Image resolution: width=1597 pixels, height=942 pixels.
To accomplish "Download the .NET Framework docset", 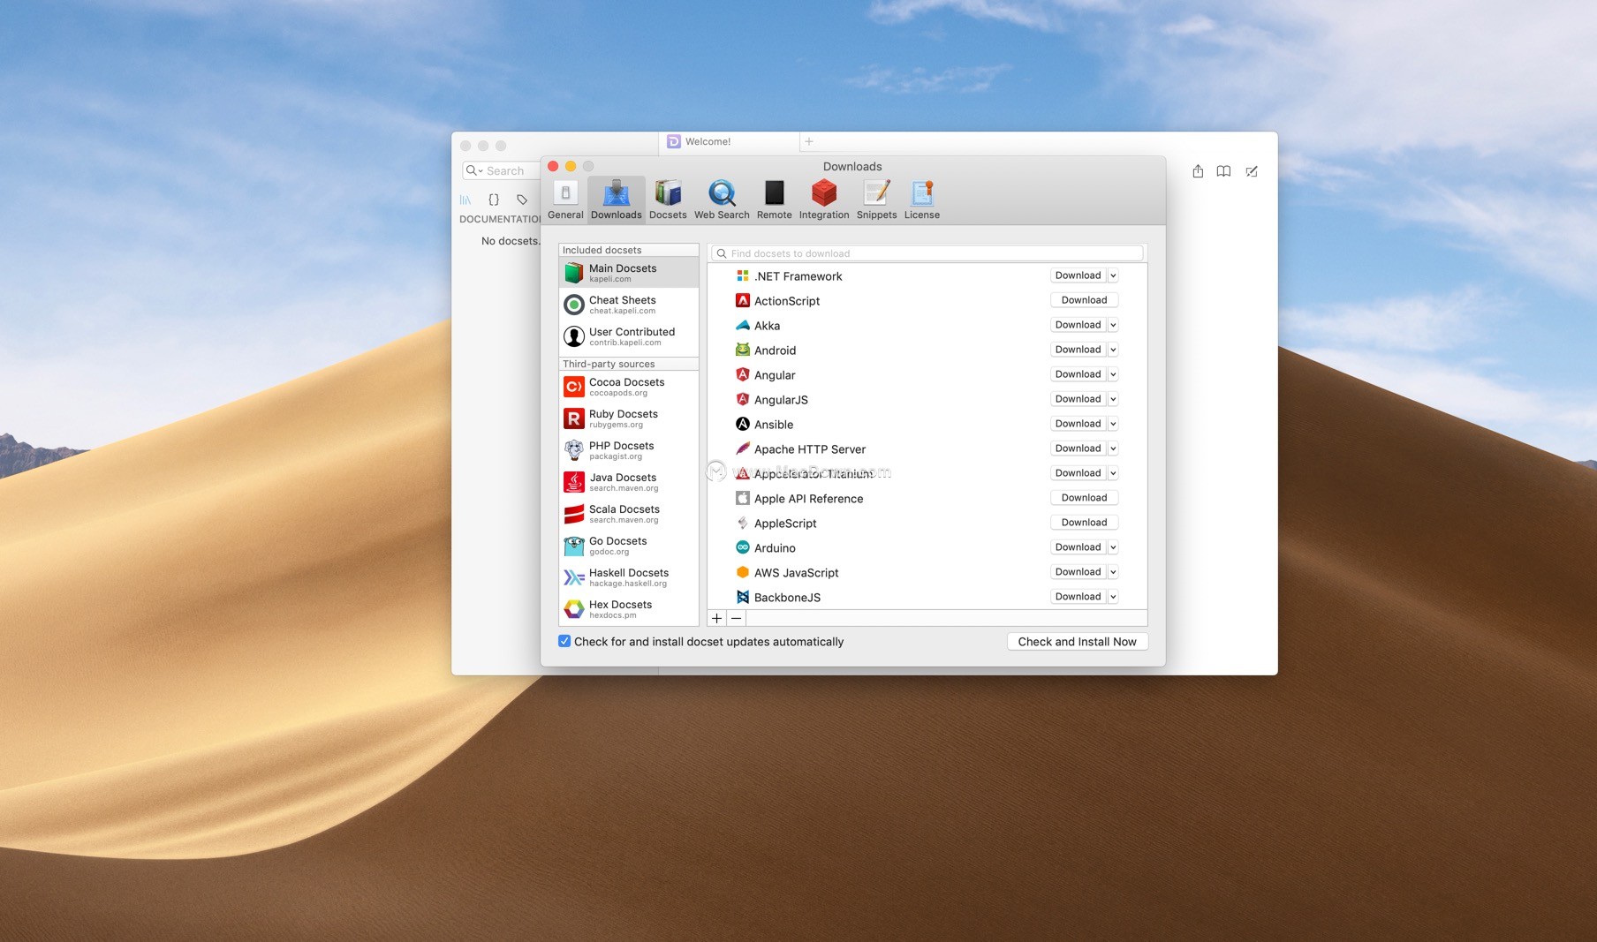I will click(1079, 275).
